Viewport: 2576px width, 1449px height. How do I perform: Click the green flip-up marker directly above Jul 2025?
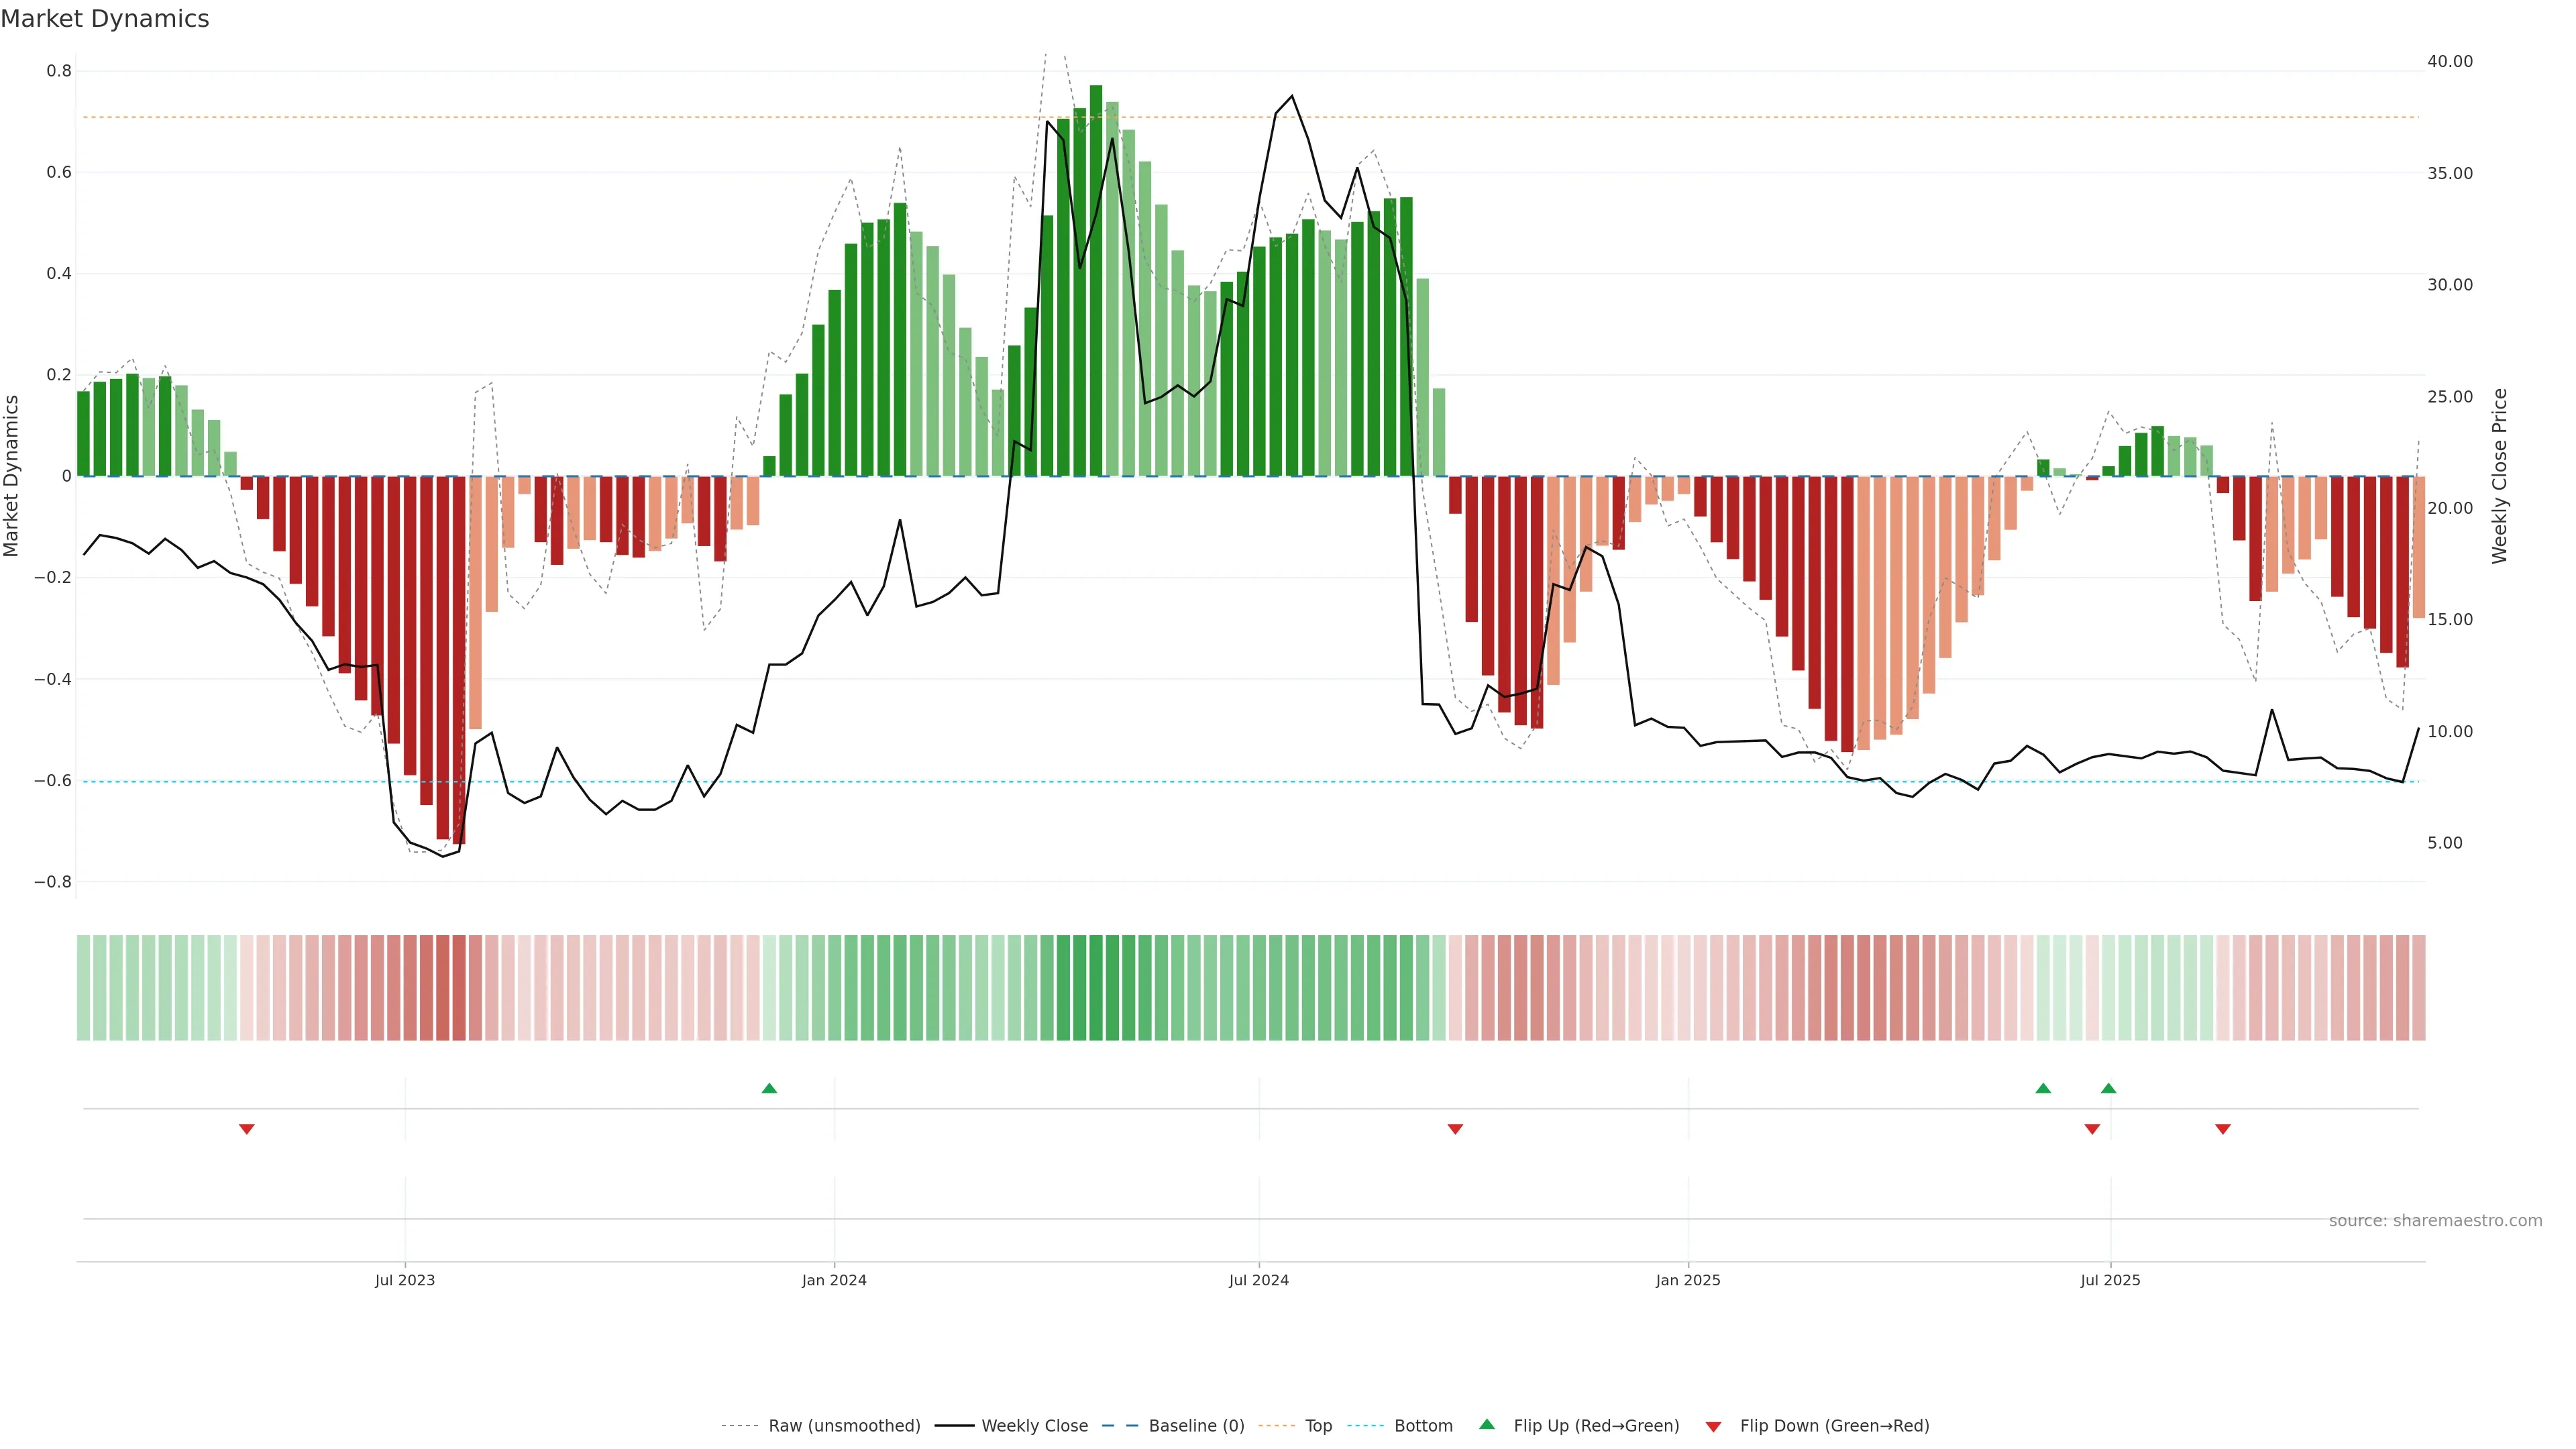2108,1088
